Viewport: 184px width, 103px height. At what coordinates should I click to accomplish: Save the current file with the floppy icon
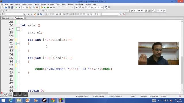pos(9,7)
